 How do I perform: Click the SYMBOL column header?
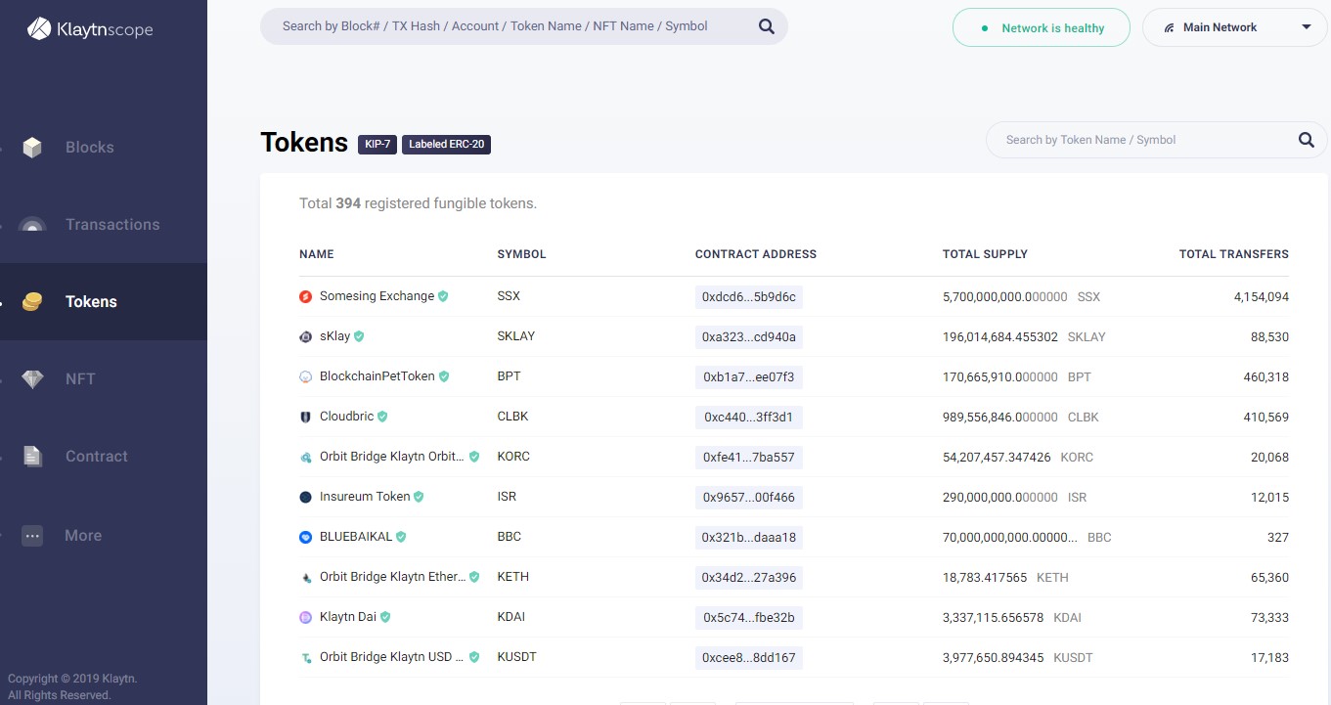521,254
